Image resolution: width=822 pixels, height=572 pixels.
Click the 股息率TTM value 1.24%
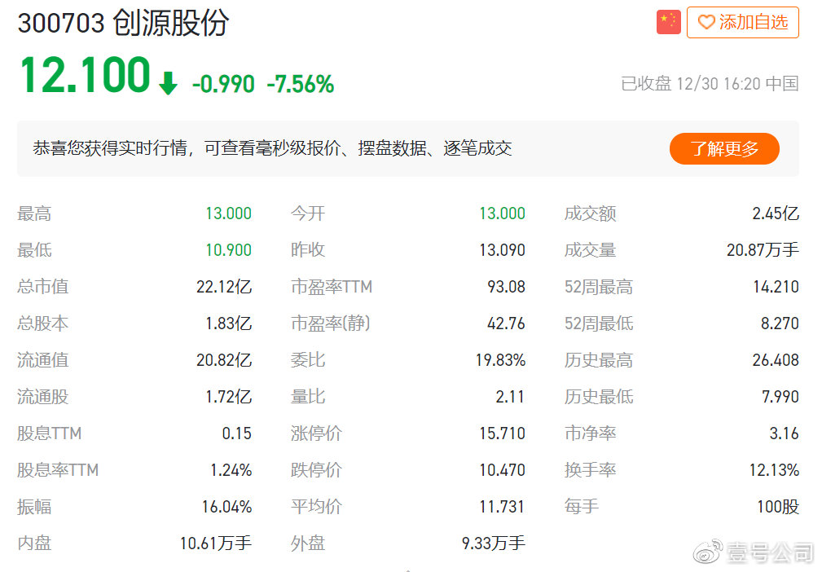coord(231,470)
